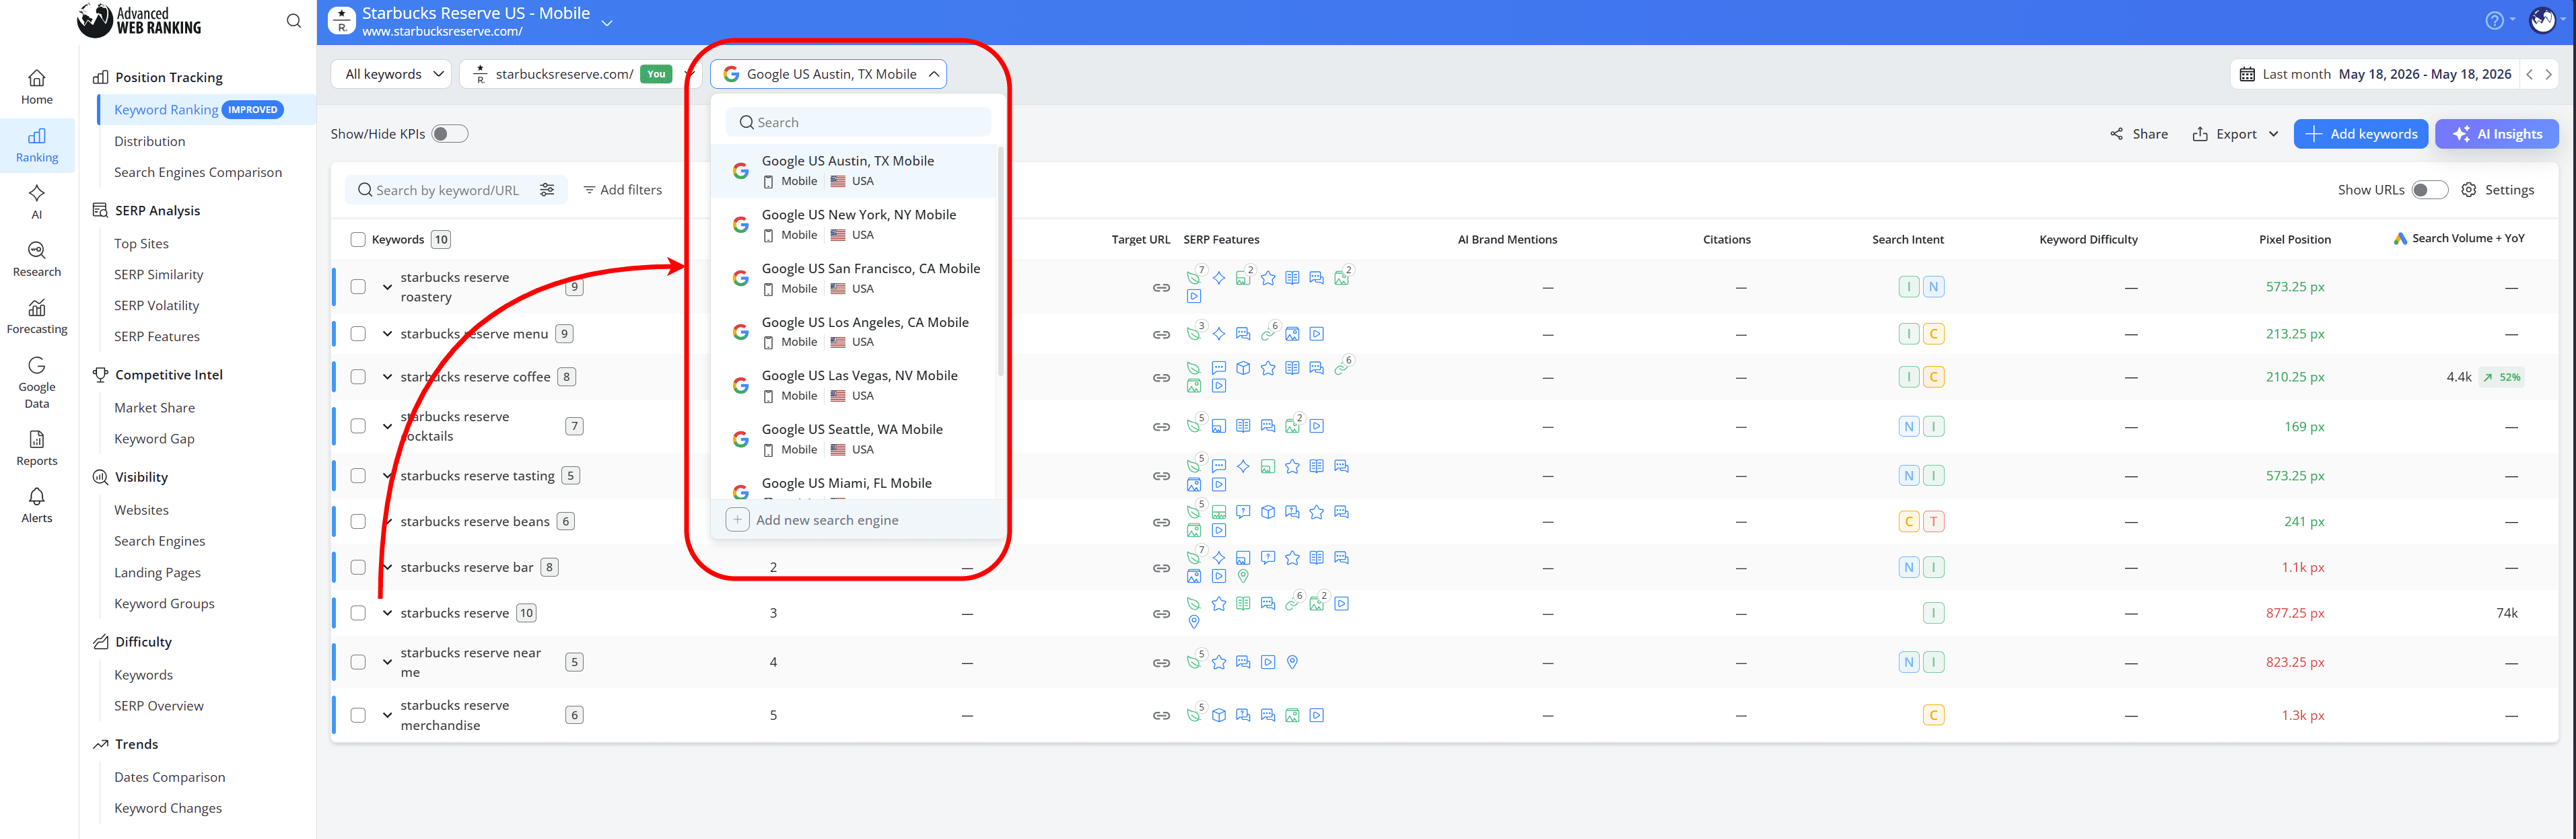
Task: Toggle the Show/Hide KPIs switch
Action: click(x=449, y=134)
